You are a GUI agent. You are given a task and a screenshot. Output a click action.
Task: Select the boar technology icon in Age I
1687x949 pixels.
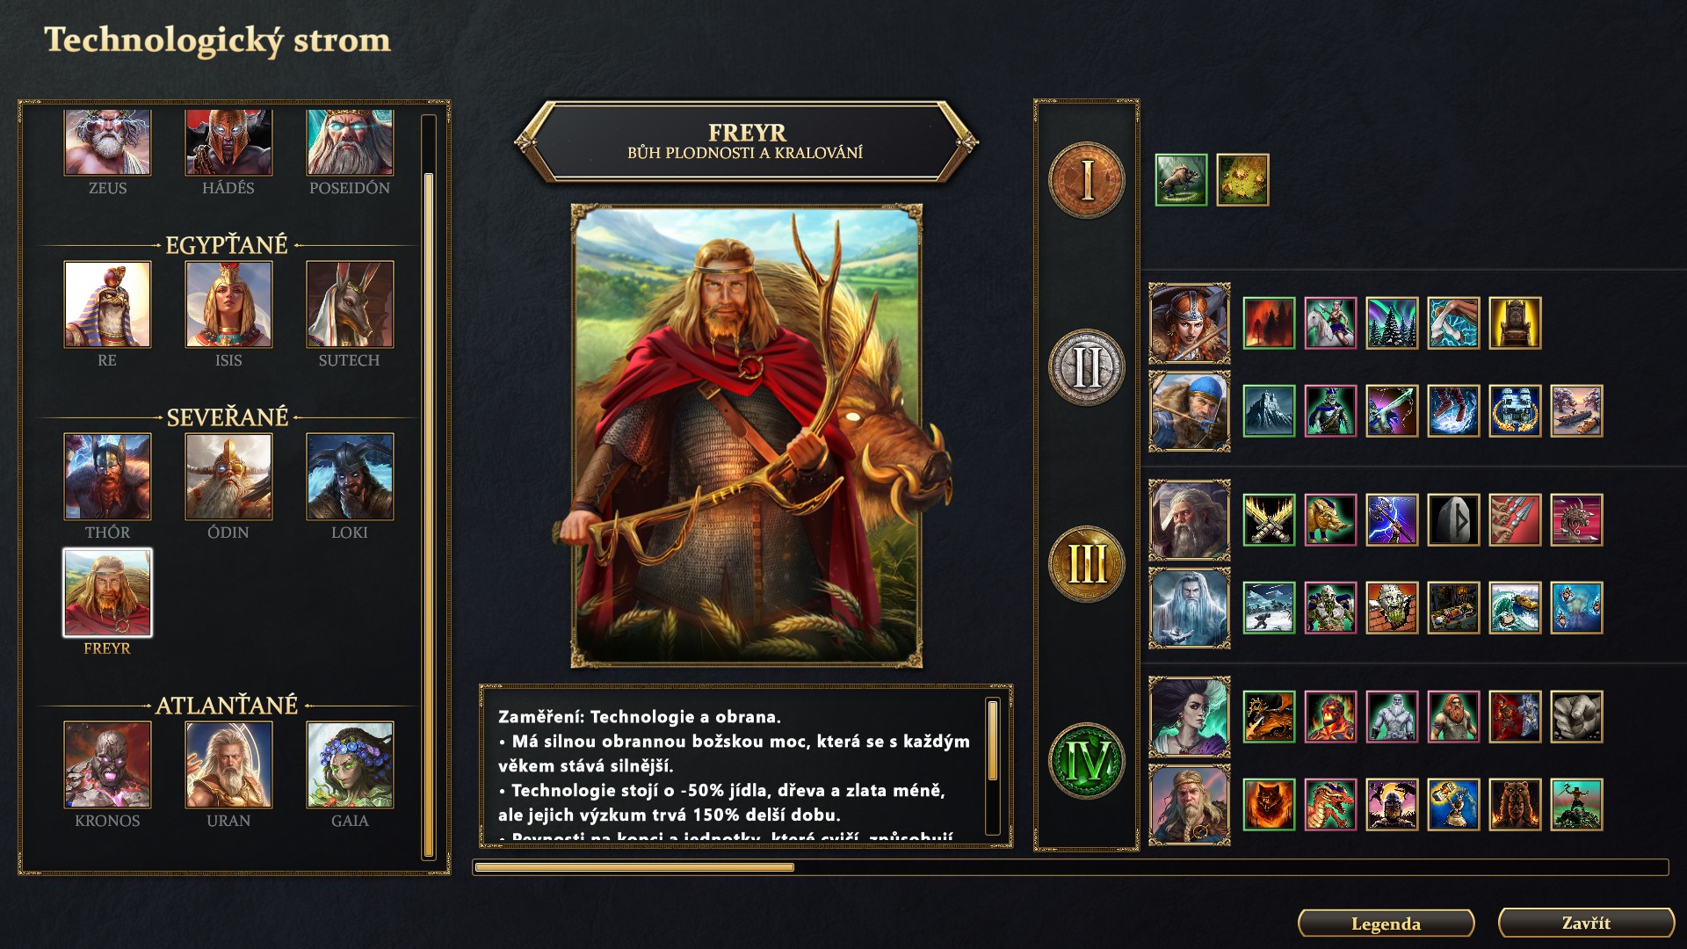[1181, 180]
